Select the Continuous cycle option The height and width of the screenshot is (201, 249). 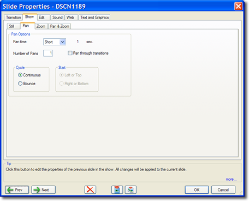[20, 75]
